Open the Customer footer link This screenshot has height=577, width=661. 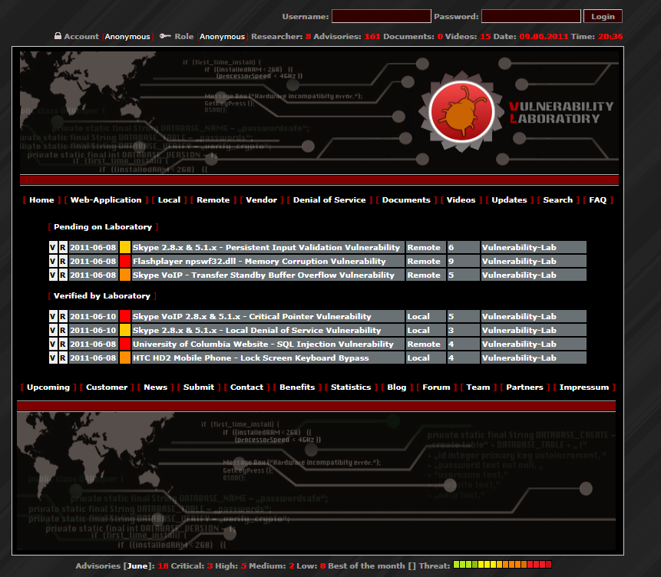(x=107, y=387)
